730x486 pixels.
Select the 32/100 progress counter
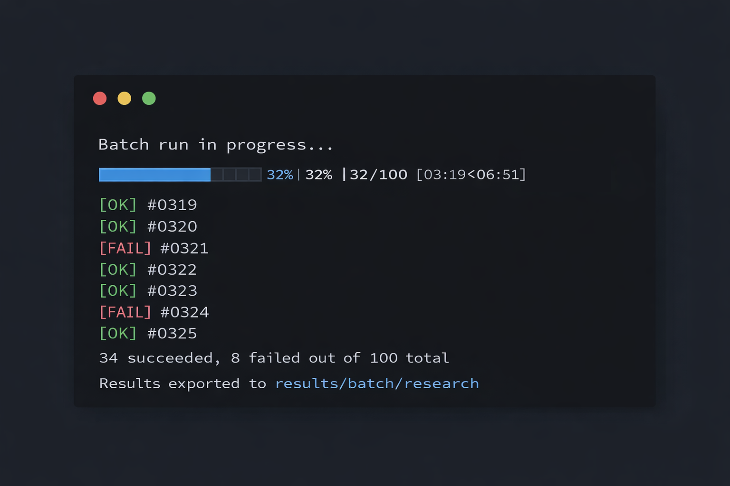pos(378,175)
